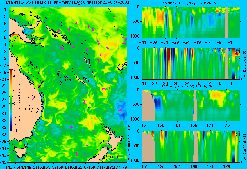The image size is (247, 169).
Task: Open the temperature section plot at lon=155
Action: (x=191, y=22)
